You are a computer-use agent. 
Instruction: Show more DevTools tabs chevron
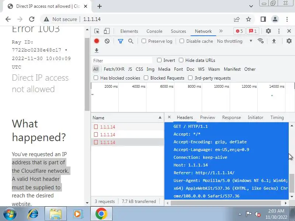pyautogui.click(x=221, y=31)
